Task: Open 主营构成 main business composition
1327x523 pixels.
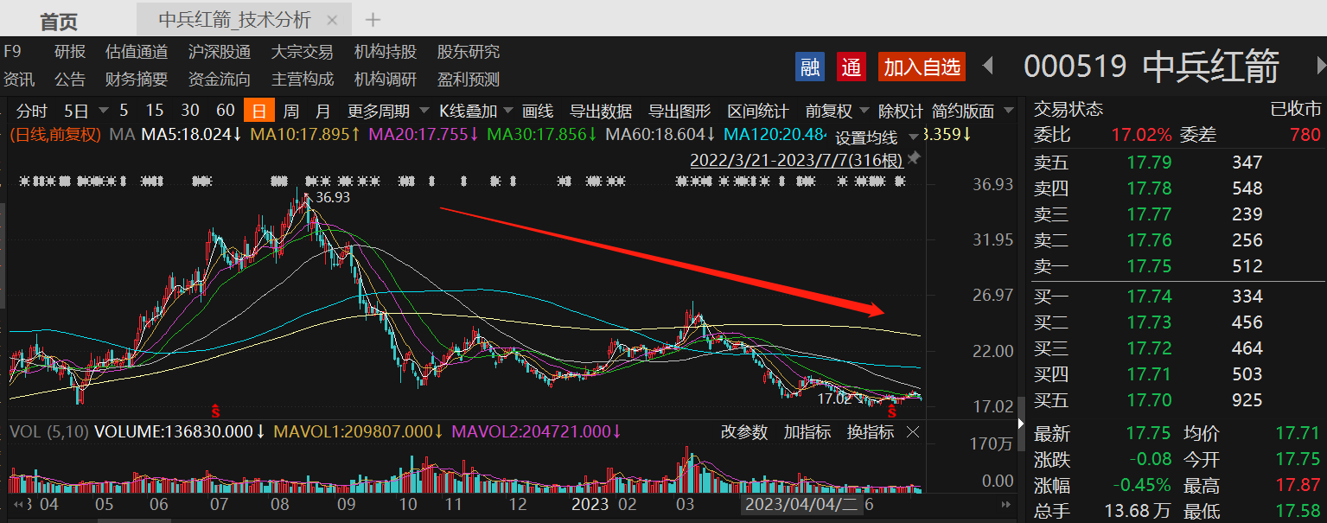Action: pos(303,80)
